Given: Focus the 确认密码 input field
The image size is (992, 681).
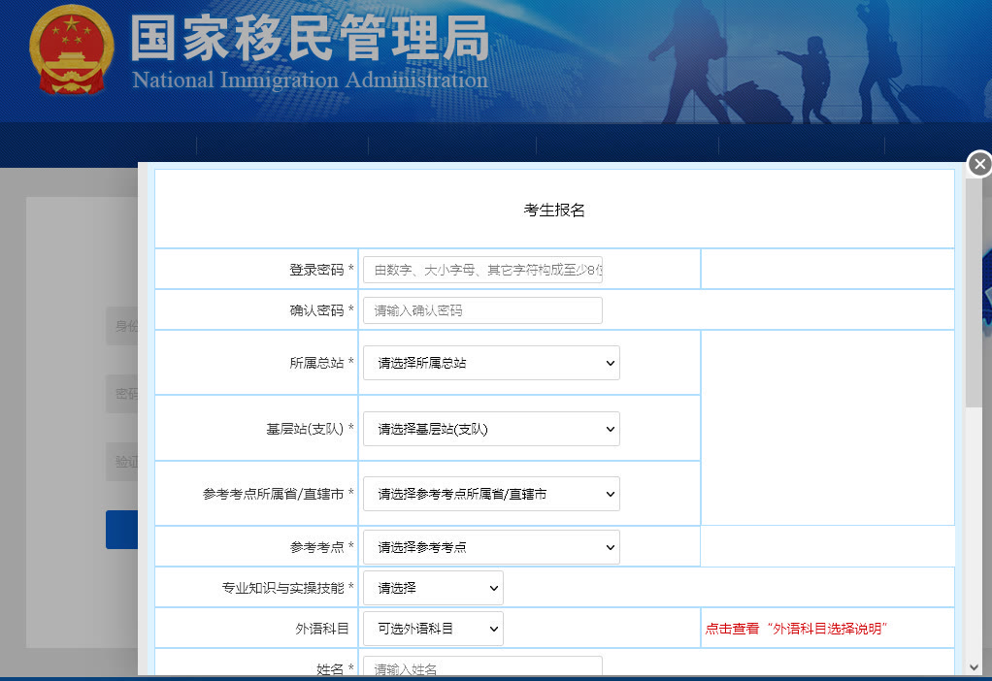Looking at the screenshot, I should [x=482, y=310].
